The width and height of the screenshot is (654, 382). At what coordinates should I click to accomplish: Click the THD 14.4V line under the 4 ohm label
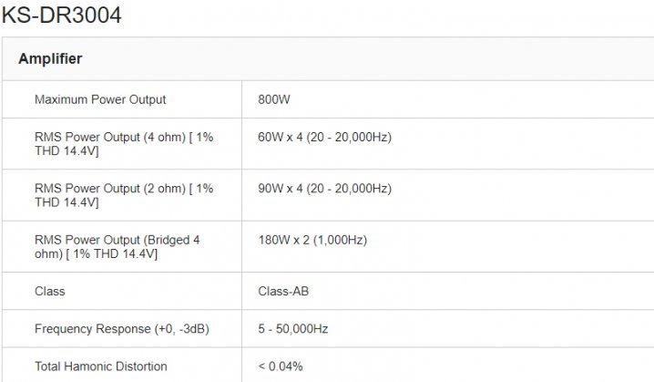click(x=66, y=150)
